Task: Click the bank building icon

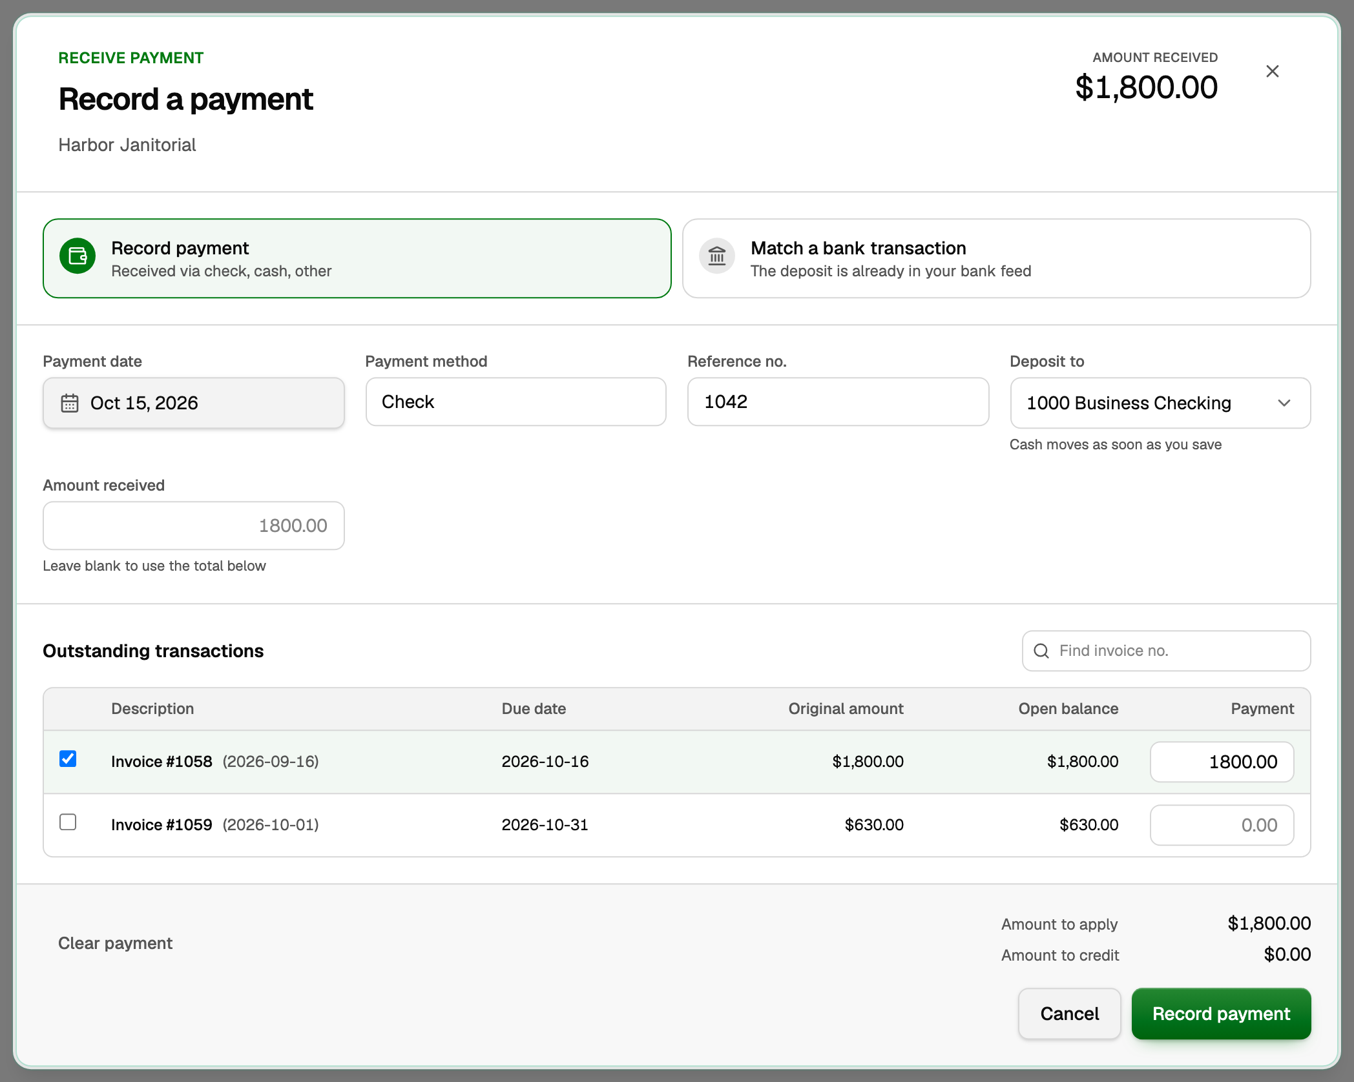Action: click(717, 256)
